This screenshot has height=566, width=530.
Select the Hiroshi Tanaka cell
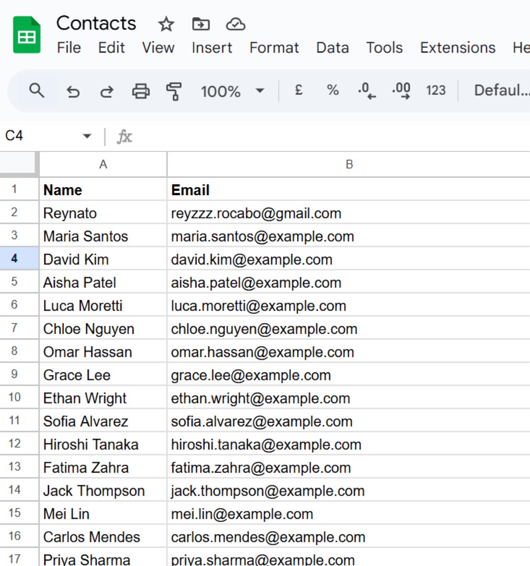tap(103, 444)
